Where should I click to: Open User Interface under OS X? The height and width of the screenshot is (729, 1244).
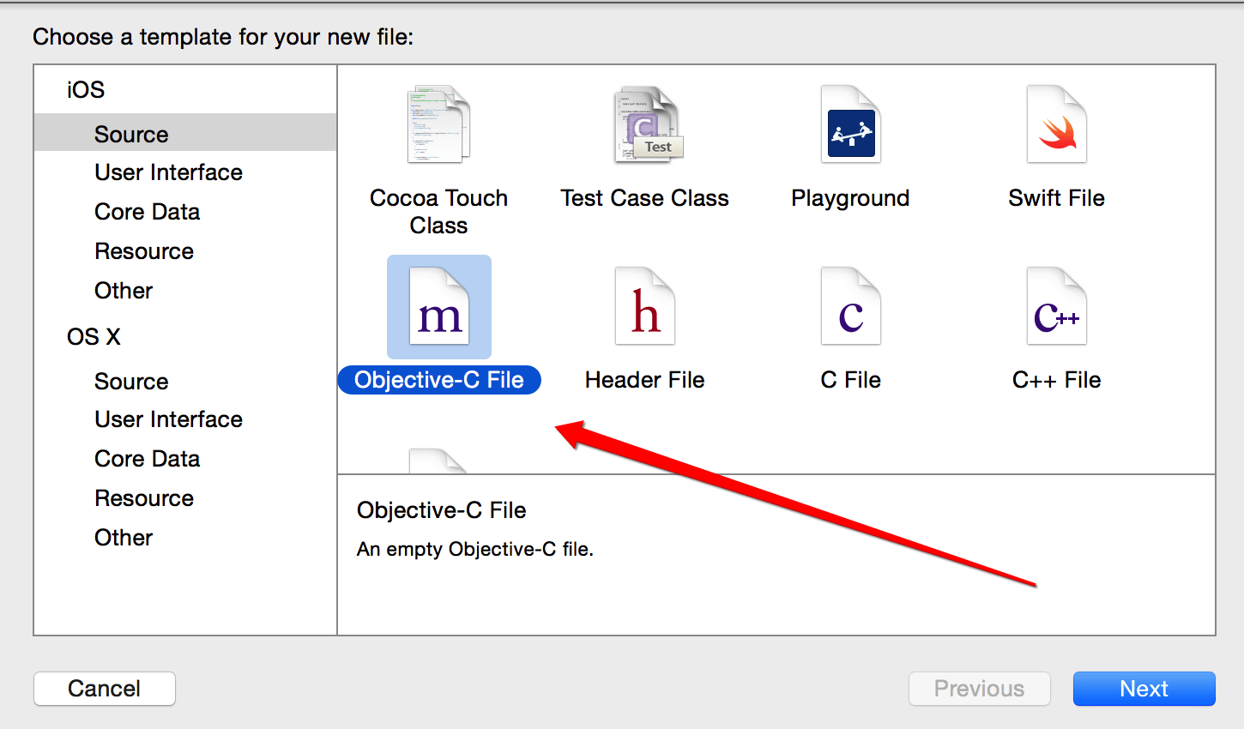tap(168, 419)
